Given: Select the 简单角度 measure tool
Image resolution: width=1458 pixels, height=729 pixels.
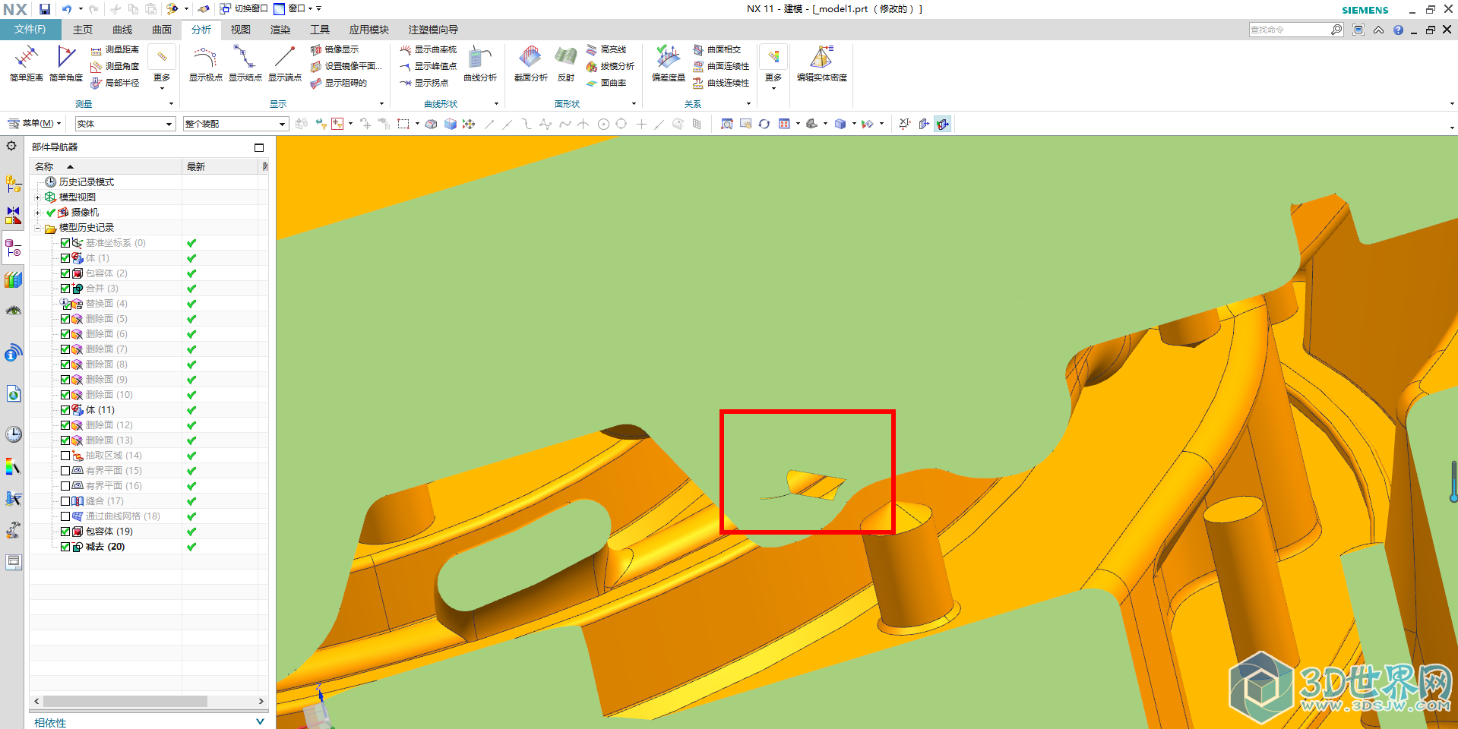Looking at the screenshot, I should [66, 64].
